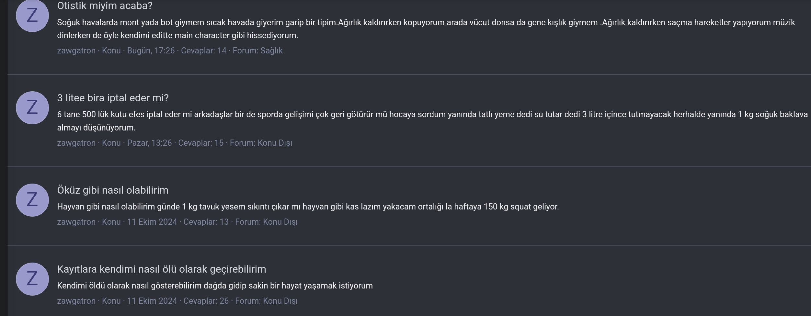Open Konu Dışı forum under Kayıtlara thread
This screenshot has height=316, width=811.
pos(280,301)
